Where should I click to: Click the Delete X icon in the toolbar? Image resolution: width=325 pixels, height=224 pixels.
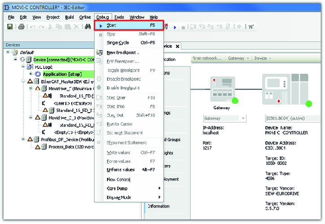tap(77, 27)
